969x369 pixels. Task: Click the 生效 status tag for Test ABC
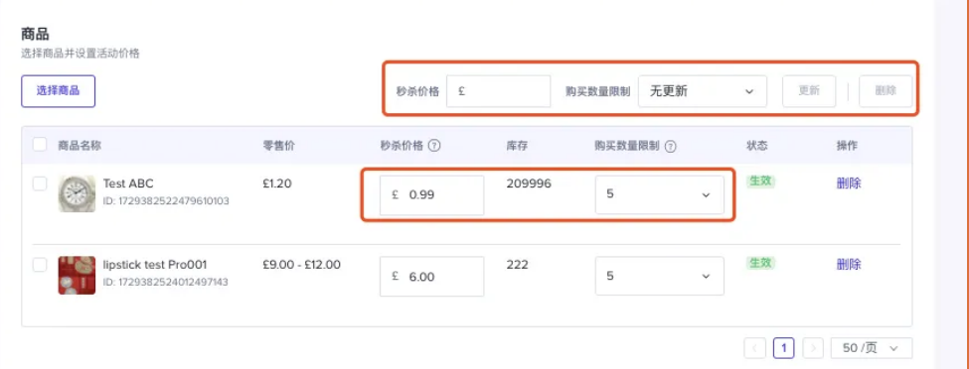(760, 182)
